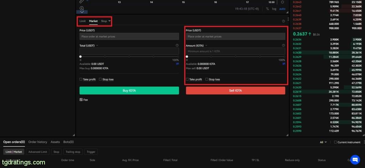Open the All filter dropdown
365x168 pixels.
(323, 142)
